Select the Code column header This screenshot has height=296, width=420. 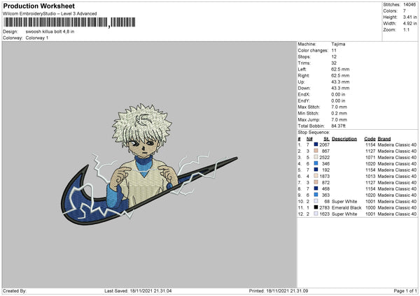point(370,139)
